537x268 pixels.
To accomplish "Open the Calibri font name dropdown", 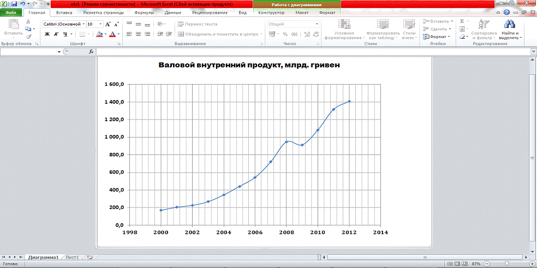I will [82, 24].
